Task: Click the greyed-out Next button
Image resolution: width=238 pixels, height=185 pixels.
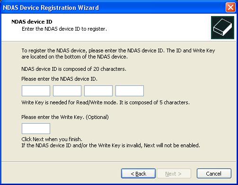Action: point(174,174)
